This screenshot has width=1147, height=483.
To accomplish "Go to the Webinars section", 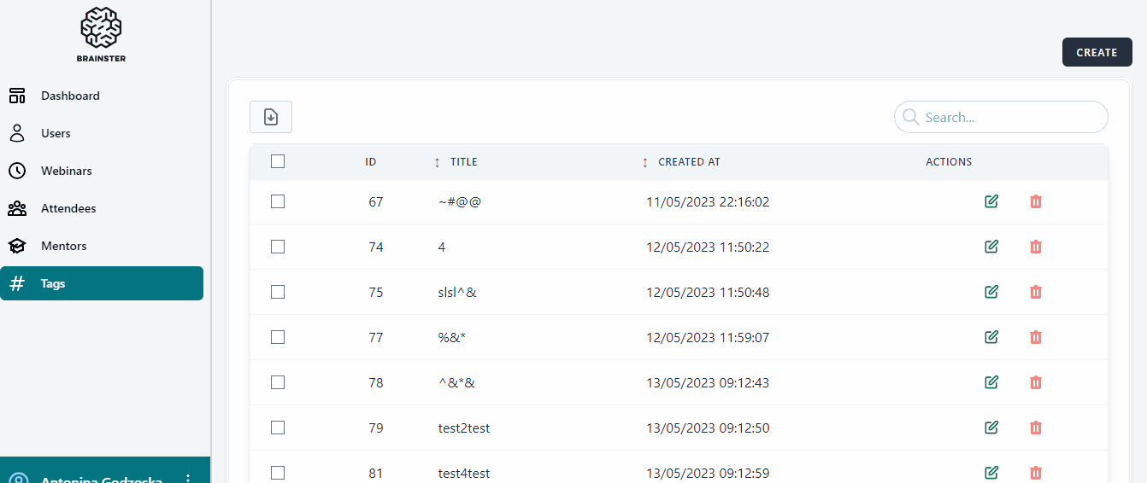I will coord(66,171).
